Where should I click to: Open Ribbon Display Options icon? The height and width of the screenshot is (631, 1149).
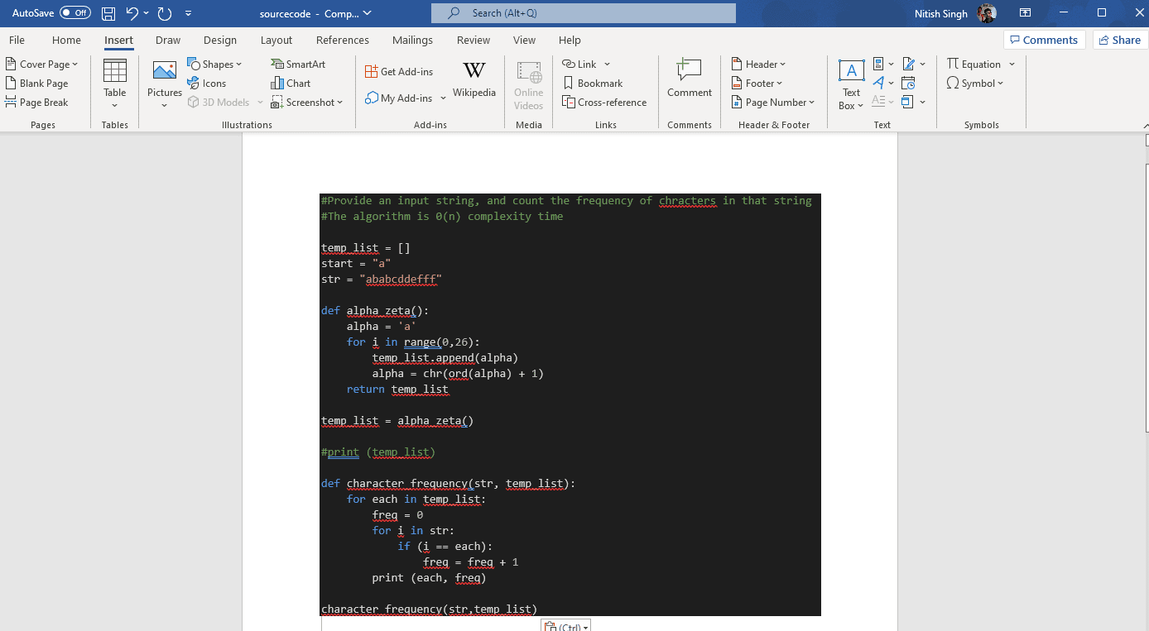tap(1025, 13)
